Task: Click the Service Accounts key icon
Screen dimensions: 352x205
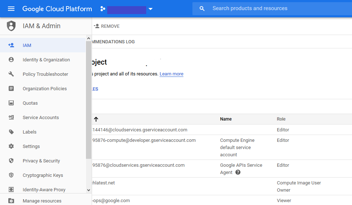Action: 11,117
